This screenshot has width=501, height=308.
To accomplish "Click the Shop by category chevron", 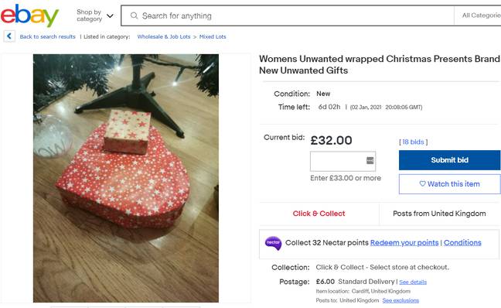I will (110, 16).
